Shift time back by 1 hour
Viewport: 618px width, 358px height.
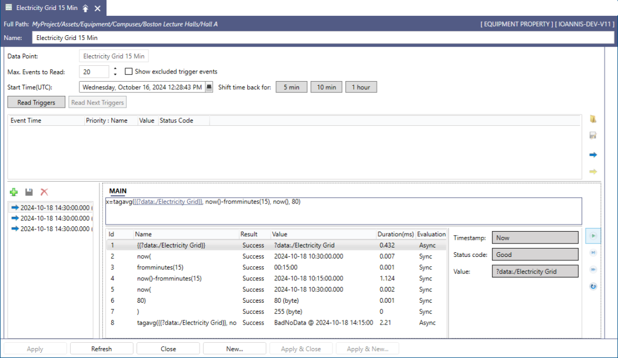pyautogui.click(x=361, y=86)
